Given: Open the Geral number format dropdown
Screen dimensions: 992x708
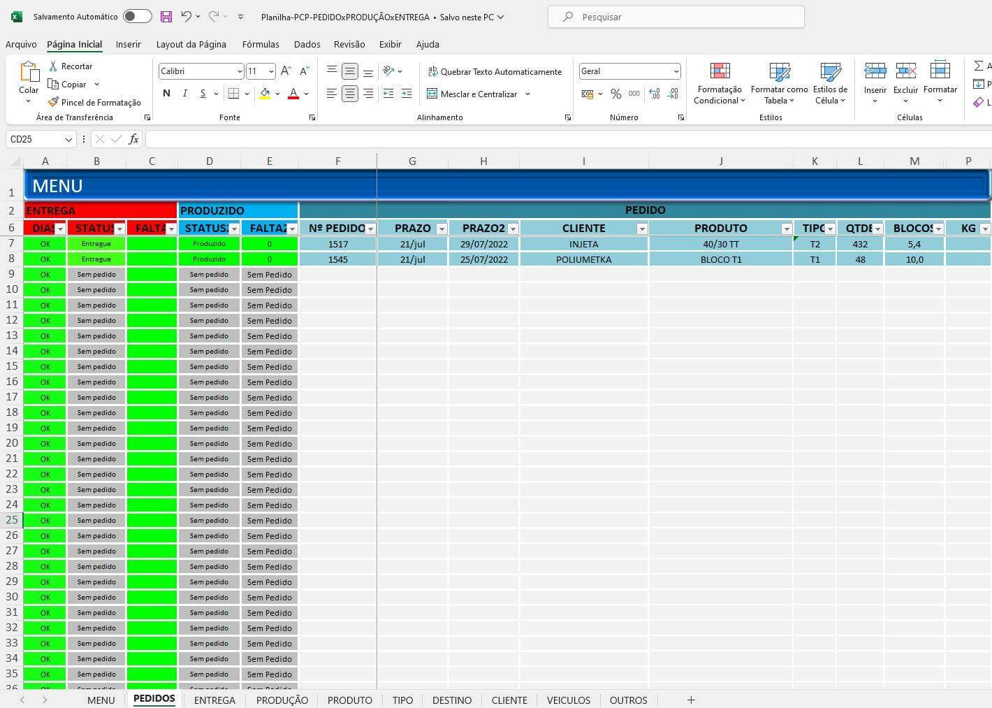Looking at the screenshot, I should coord(676,71).
